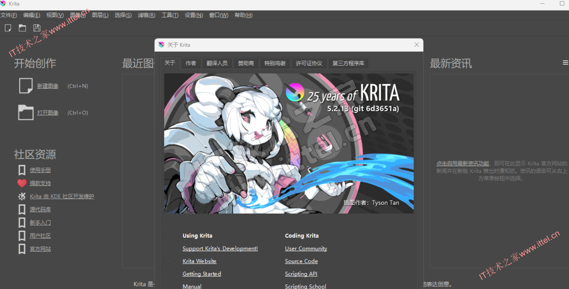
Task: Click the save toolbar icon
Action: click(x=37, y=28)
